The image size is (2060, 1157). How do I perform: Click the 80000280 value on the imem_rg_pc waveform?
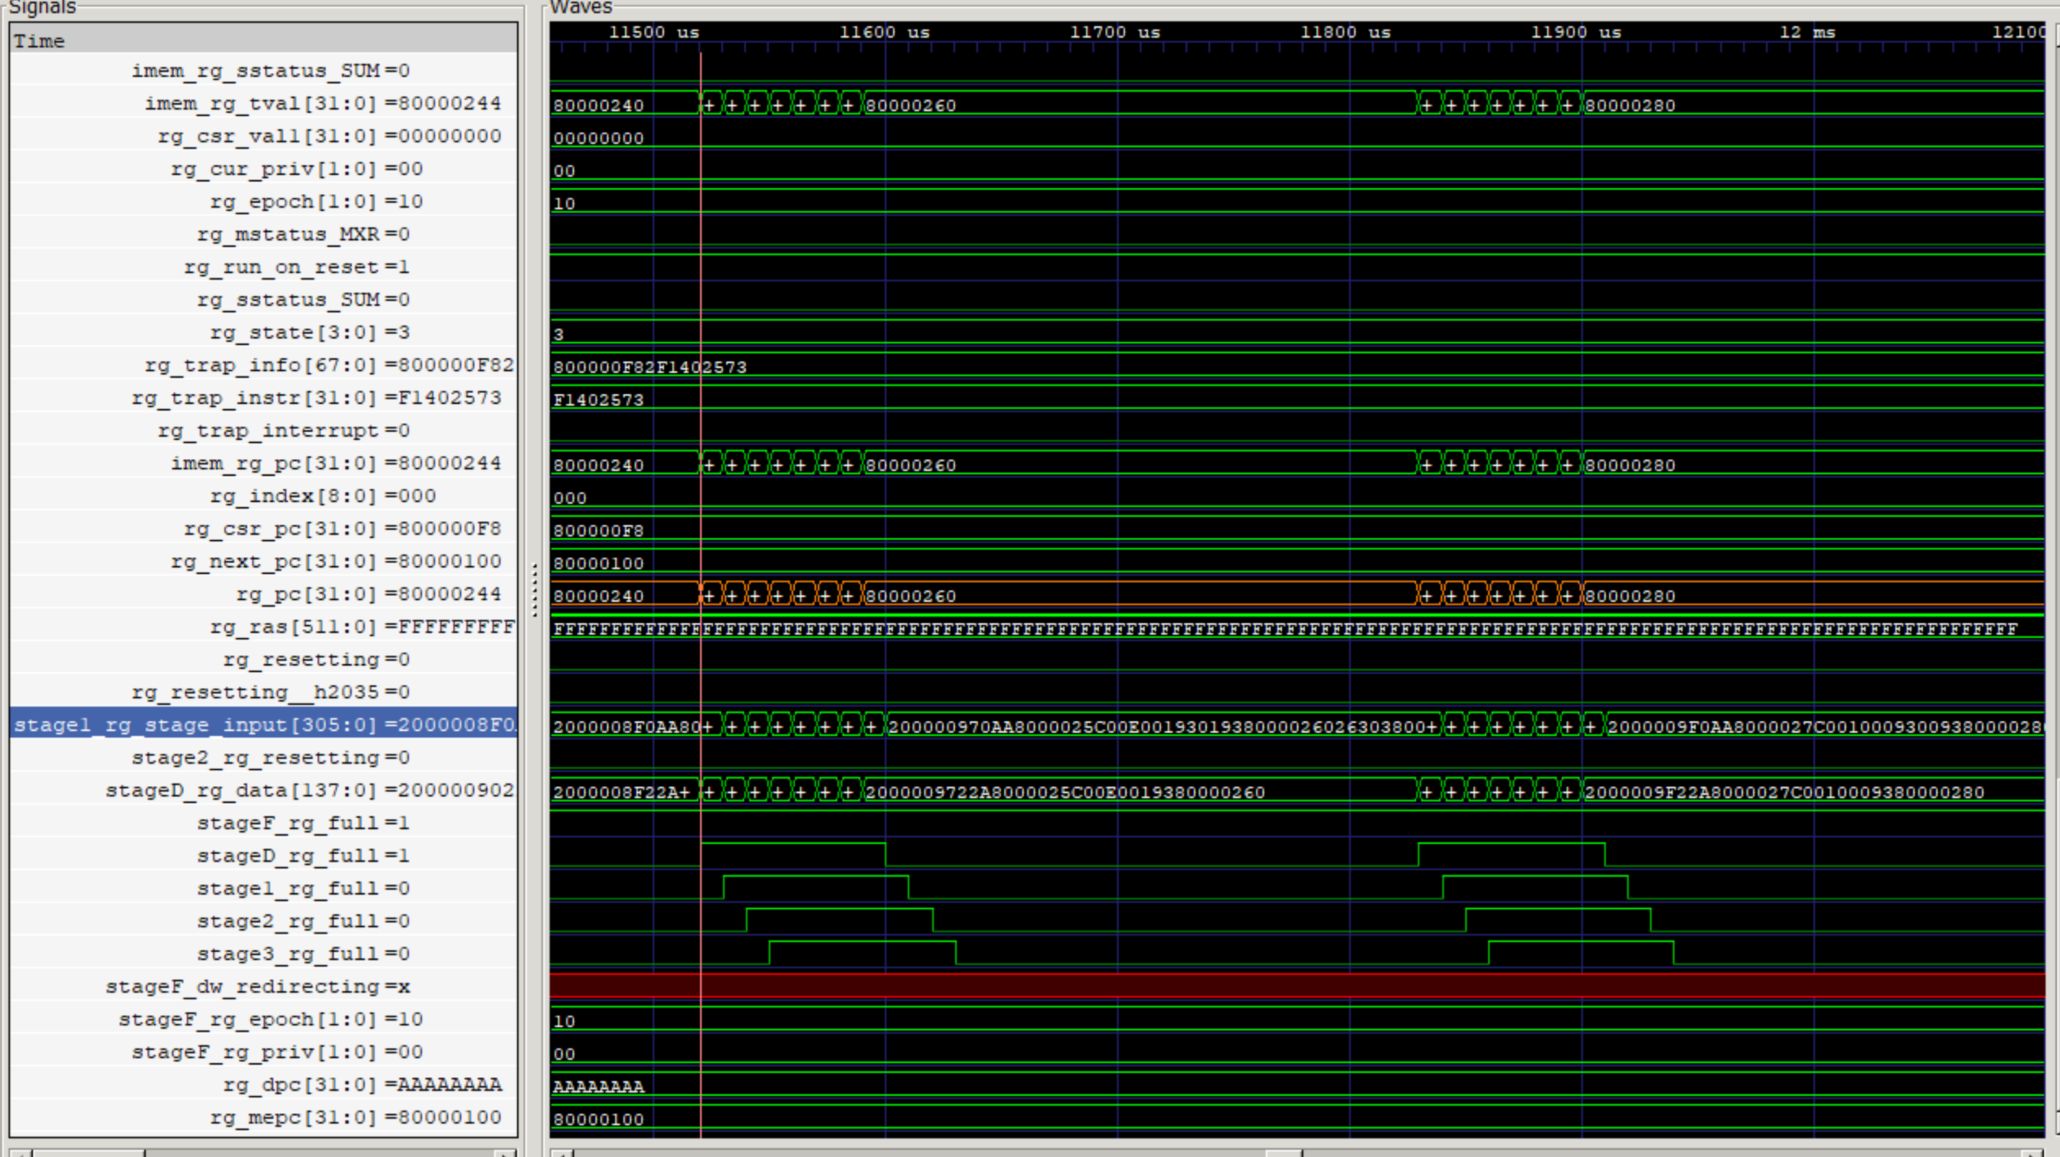pos(1630,466)
